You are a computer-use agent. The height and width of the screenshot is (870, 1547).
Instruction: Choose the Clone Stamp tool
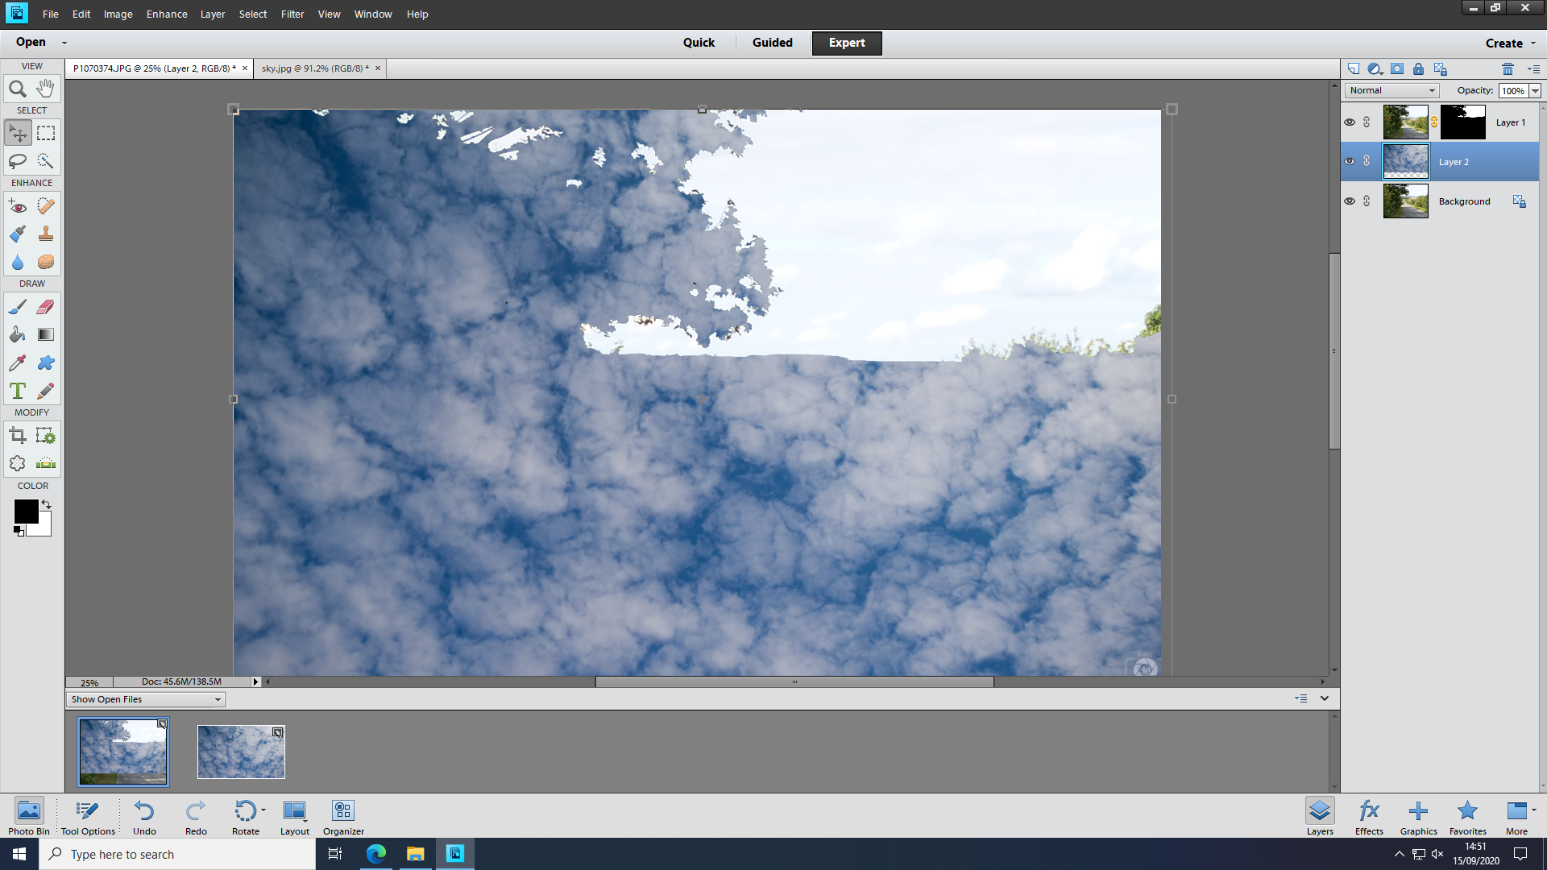pos(46,234)
